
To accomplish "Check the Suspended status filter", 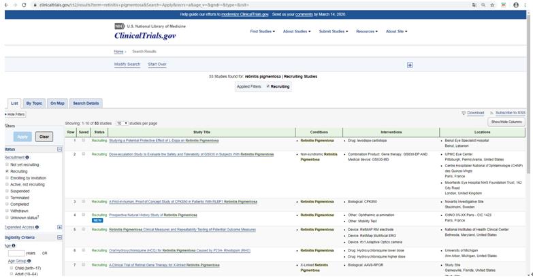I will (7, 191).
